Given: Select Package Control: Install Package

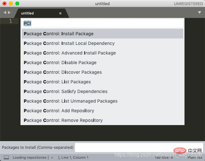Looking at the screenshot, I should 102,34.
